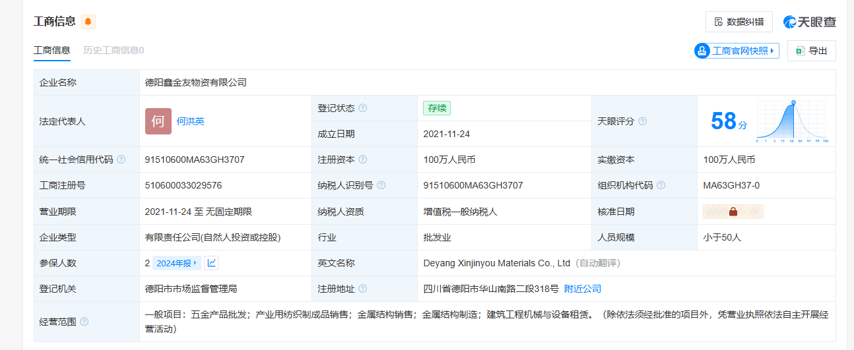Screen dimensions: 854x350
Task: Switch to the 历史工商信息0 tab
Action: click(114, 50)
